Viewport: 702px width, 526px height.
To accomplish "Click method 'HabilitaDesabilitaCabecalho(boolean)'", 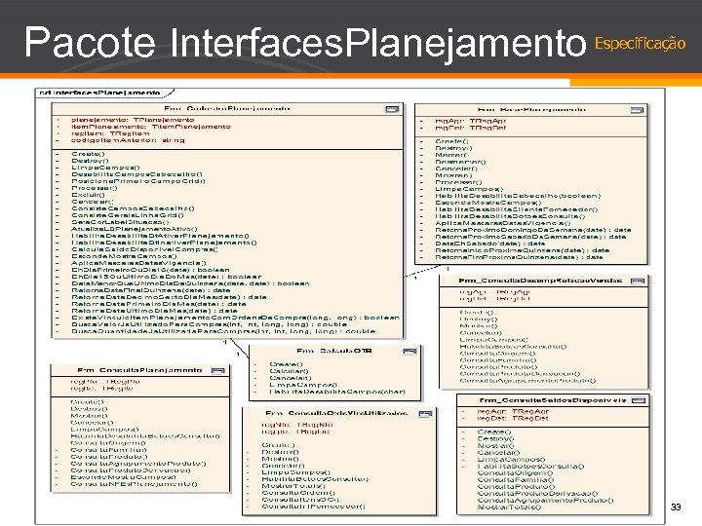I will [518, 196].
